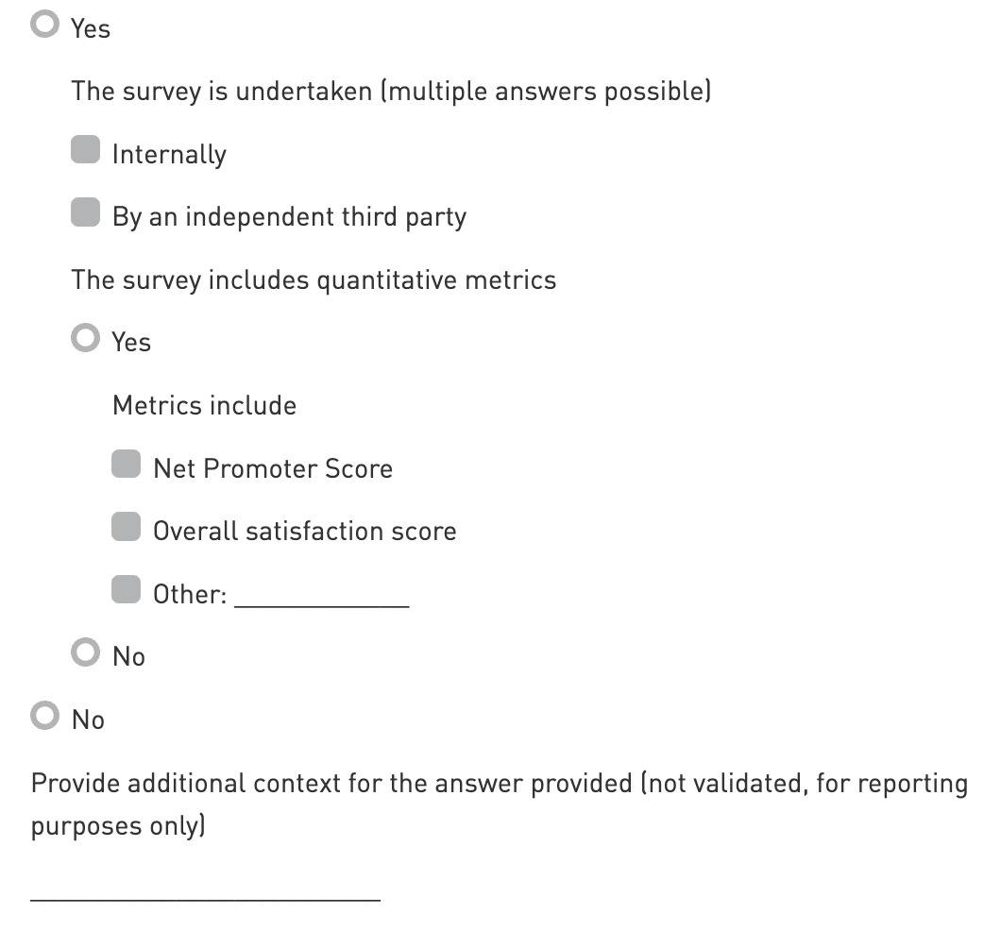This screenshot has width=1001, height=931.
Task: Tick the independent third party checkbox
Action: coord(86,214)
